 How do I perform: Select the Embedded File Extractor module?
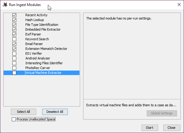(x=42, y=29)
